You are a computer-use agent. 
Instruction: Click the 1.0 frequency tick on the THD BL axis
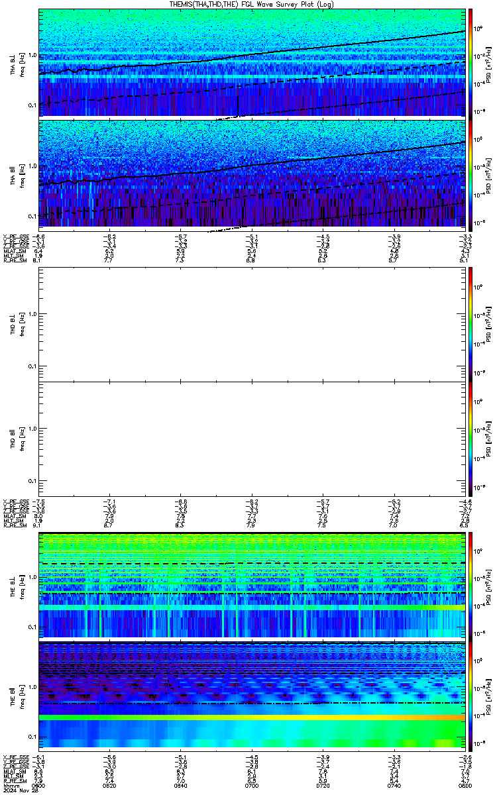pyautogui.click(x=32, y=314)
